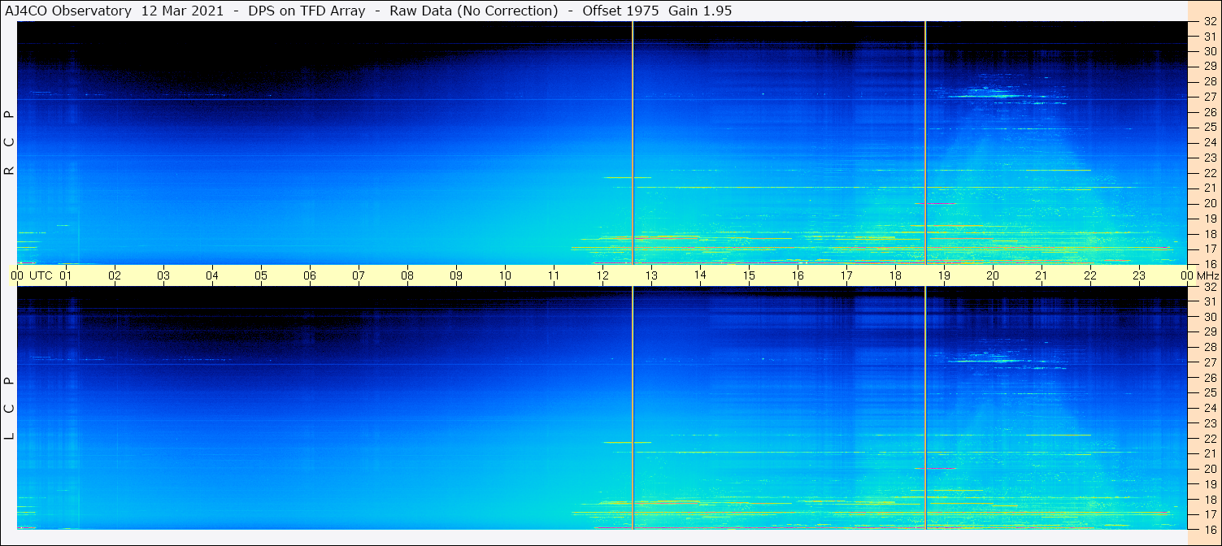Click the magenta 20 MHz signal in the RCP panel
This screenshot has height=546, width=1222.
(934, 203)
